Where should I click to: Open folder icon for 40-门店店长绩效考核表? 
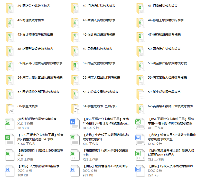(75, 8)
